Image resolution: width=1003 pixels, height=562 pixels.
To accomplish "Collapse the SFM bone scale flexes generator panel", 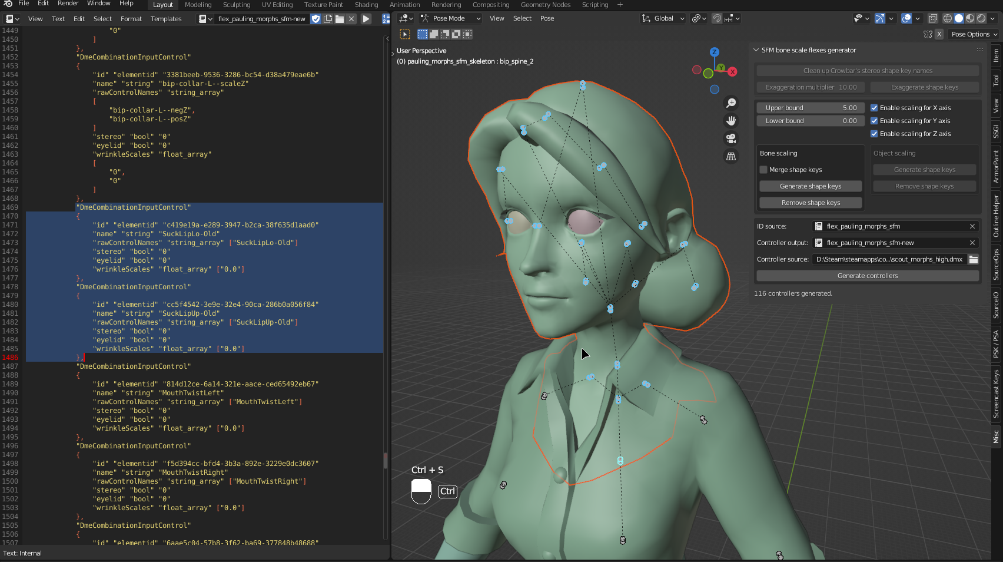I will tap(756, 50).
